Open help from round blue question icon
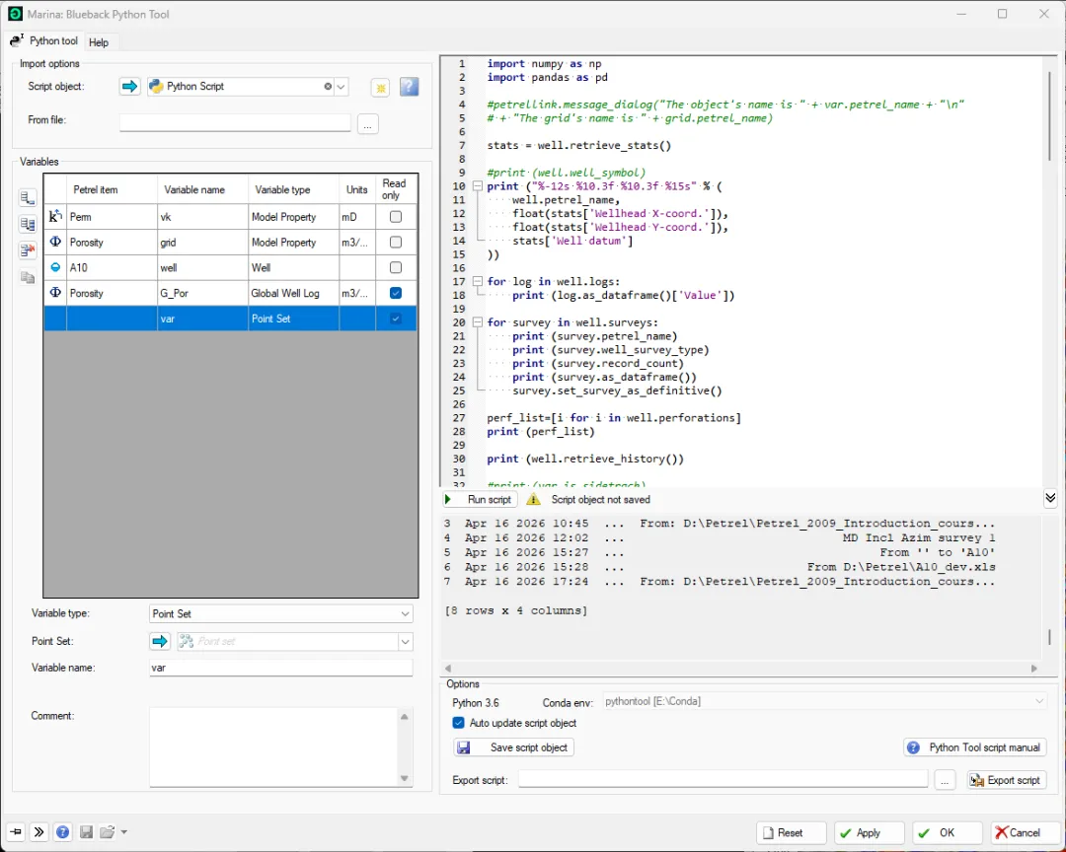Viewport: 1066px width, 852px height. click(62, 831)
